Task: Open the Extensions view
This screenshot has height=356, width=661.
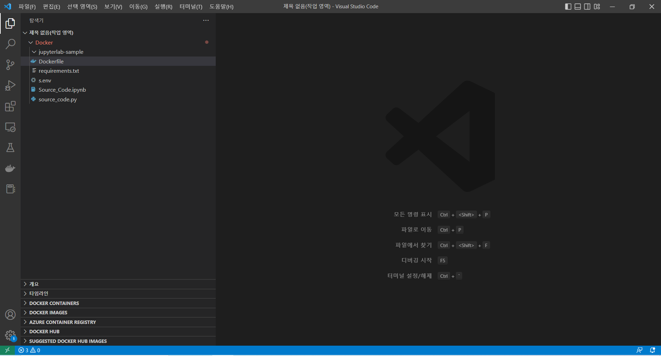Action: (x=10, y=106)
